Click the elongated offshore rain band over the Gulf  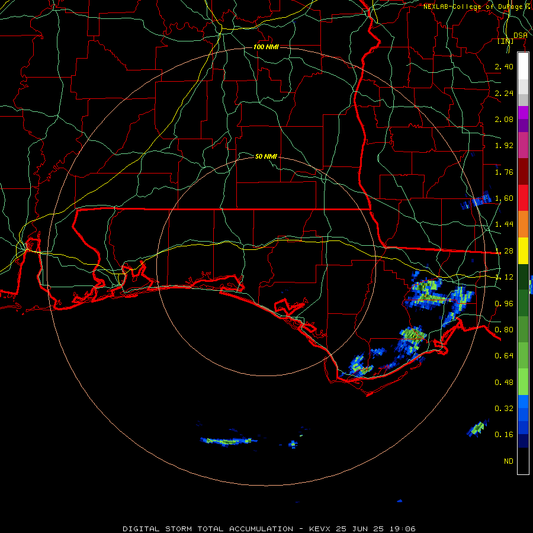click(x=229, y=442)
